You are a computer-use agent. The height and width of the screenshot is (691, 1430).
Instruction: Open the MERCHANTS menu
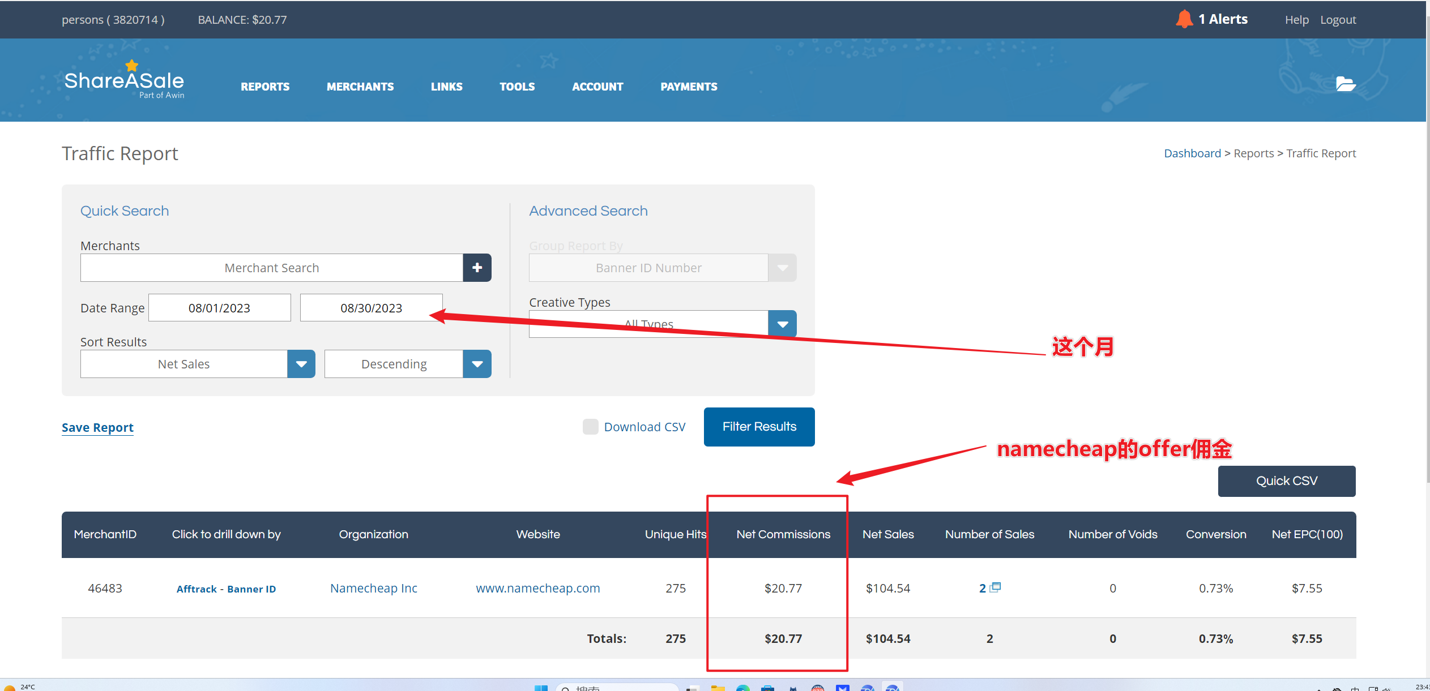[360, 87]
